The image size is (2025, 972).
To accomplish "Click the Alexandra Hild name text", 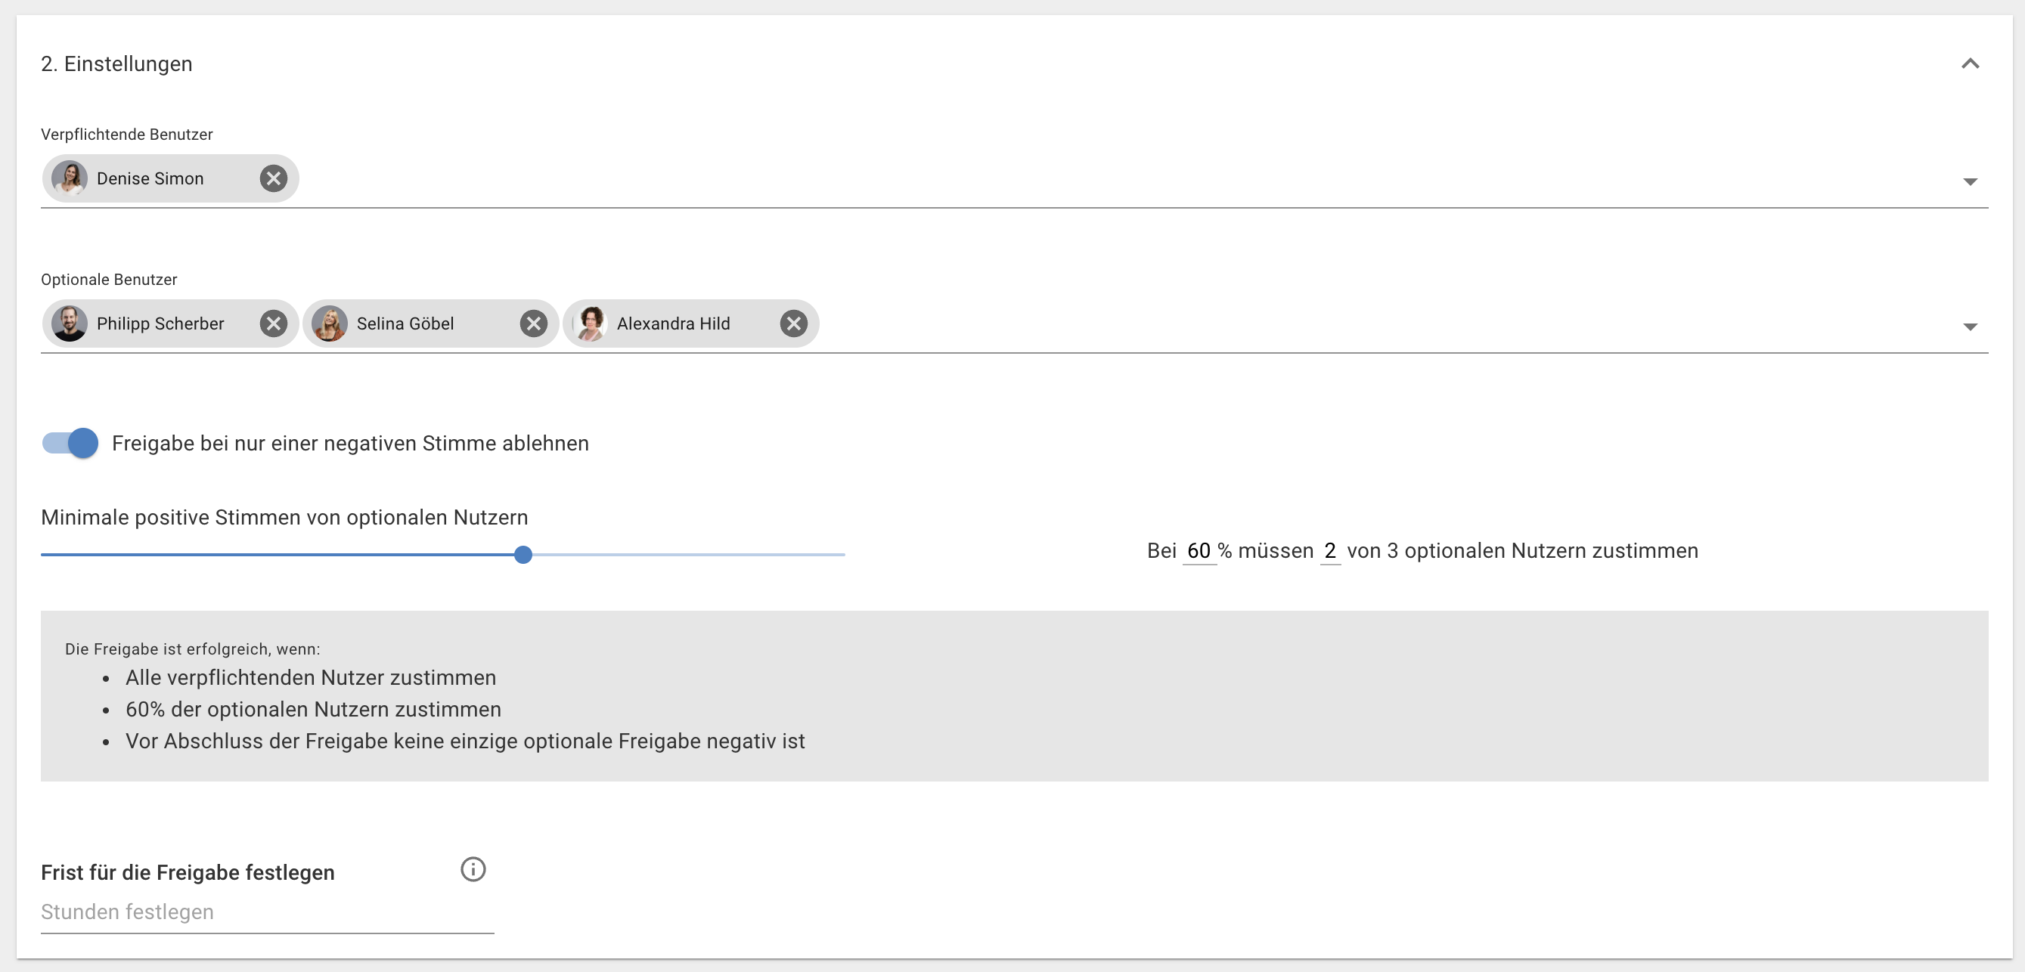I will coord(674,323).
